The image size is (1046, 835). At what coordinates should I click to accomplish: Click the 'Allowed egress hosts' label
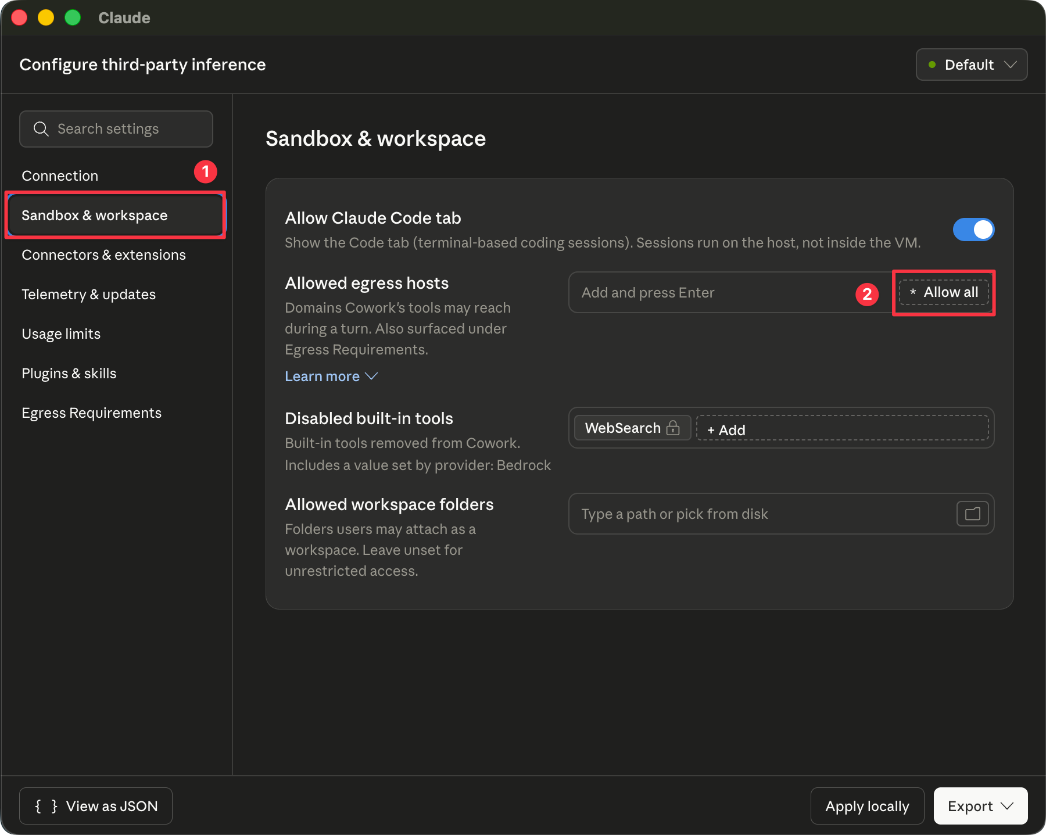coord(367,283)
